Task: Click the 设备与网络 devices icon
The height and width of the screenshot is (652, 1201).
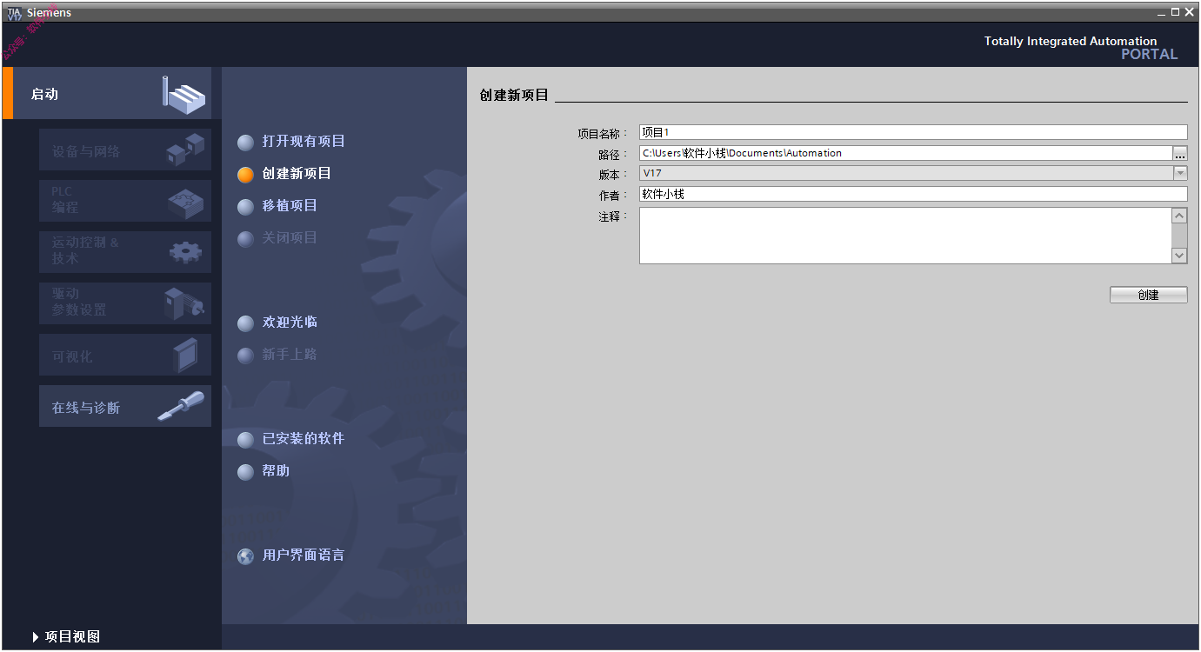Action: [x=185, y=150]
